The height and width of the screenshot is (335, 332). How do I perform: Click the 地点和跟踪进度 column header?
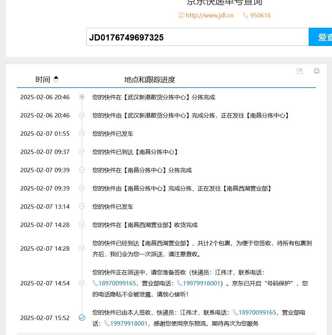tap(150, 80)
